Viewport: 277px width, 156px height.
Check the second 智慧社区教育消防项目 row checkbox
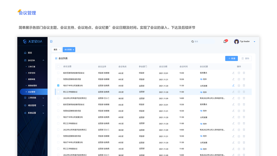(x=58, y=111)
